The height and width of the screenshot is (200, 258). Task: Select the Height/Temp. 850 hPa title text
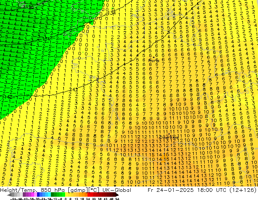pyautogui.click(x=33, y=190)
